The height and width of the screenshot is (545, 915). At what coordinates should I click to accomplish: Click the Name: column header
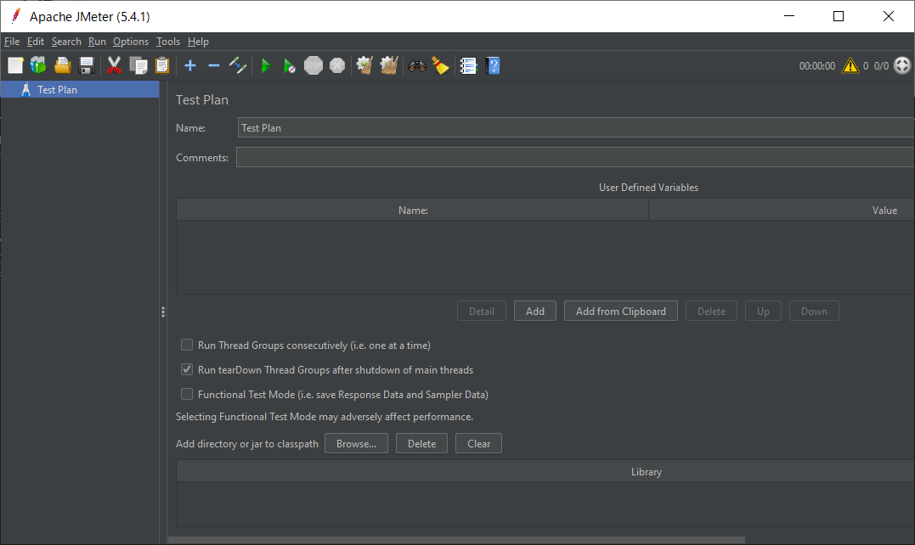tap(413, 210)
